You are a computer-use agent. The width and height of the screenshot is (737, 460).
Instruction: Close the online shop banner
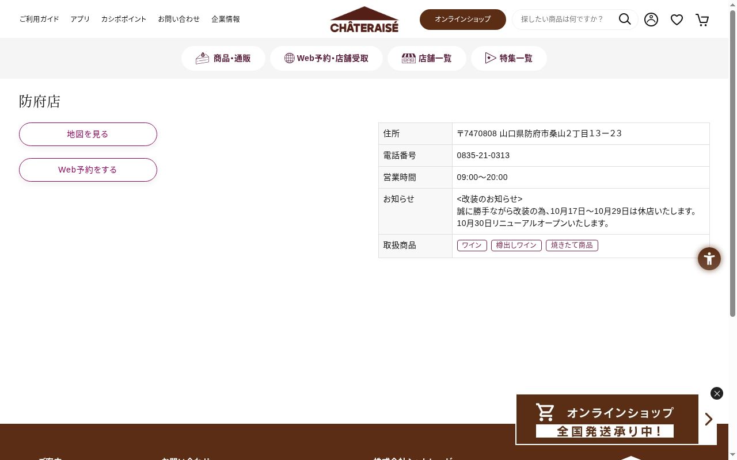[717, 393]
